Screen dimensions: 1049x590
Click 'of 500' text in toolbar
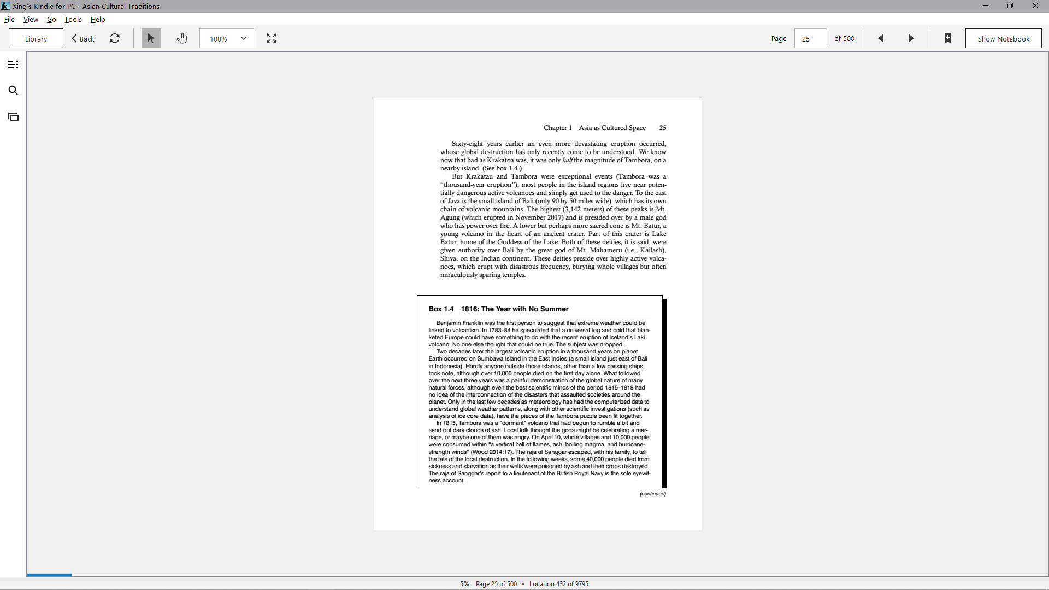pyautogui.click(x=844, y=38)
